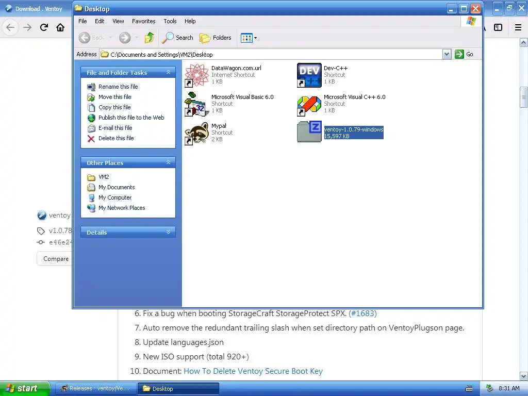Click the v1.0.78 tag on browser page
This screenshot has width=528, height=396.
click(60, 230)
